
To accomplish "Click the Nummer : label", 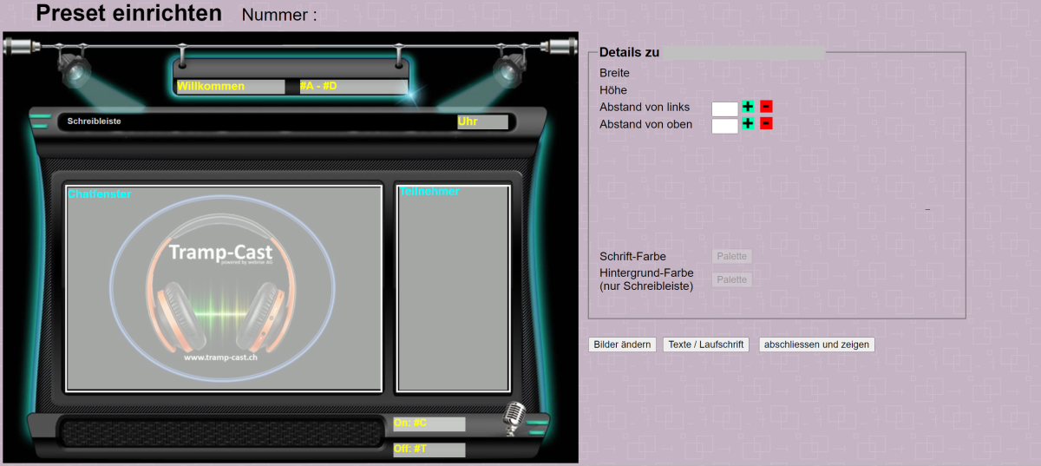I will 279,16.
